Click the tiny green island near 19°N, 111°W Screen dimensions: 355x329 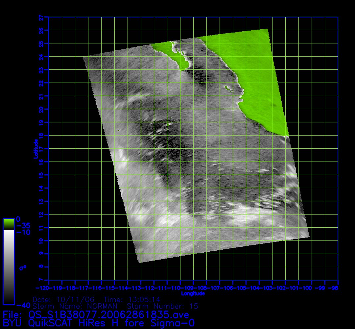click(x=170, y=124)
